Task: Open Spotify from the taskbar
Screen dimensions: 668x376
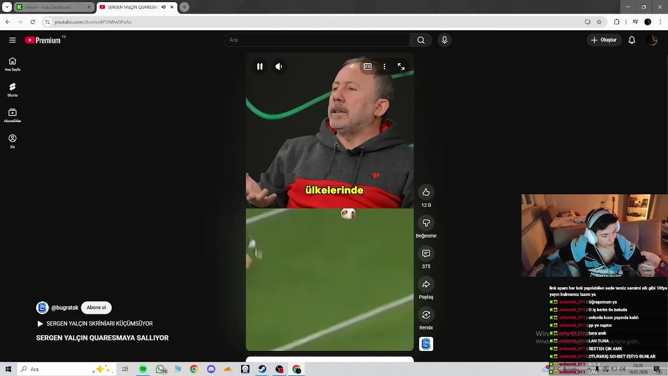Action: point(142,369)
